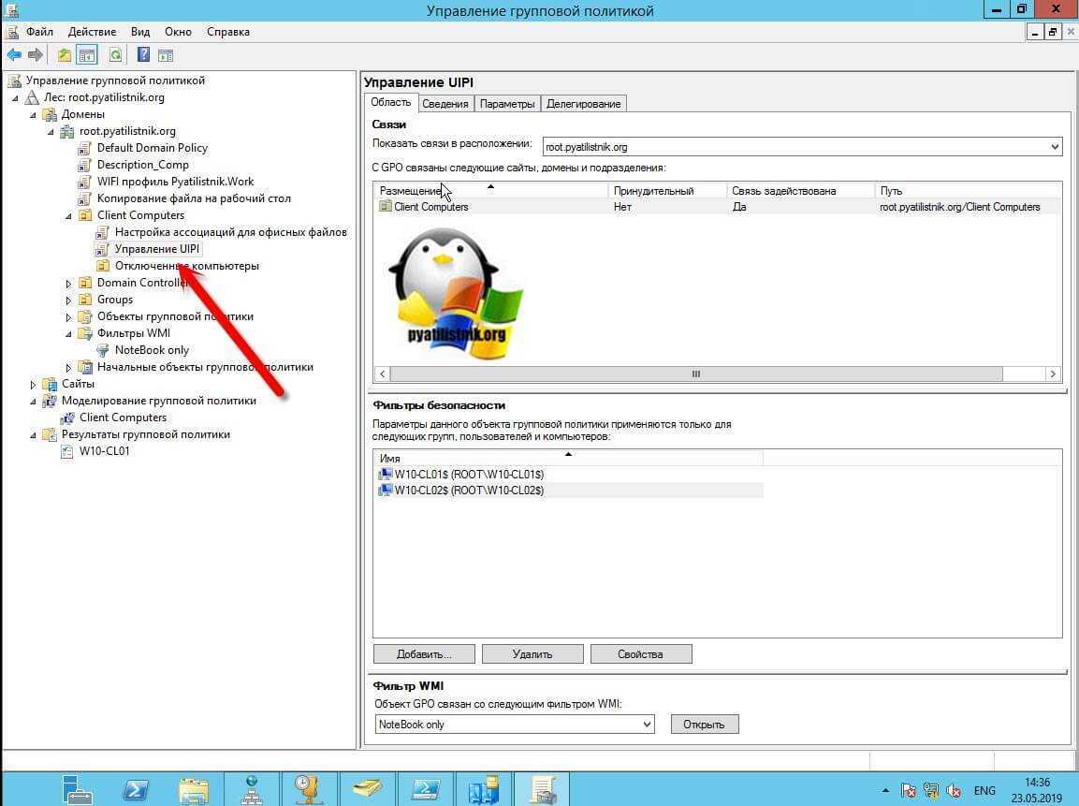
Task: Click the blue Back arrow in toolbar
Action: 14,55
